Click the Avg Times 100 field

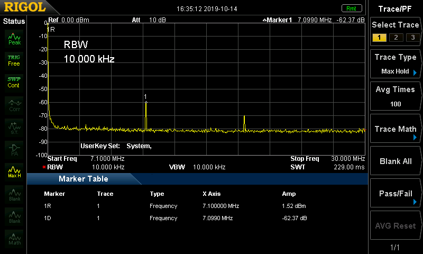pos(395,96)
